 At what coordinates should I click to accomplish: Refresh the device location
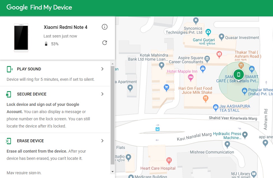[104, 43]
